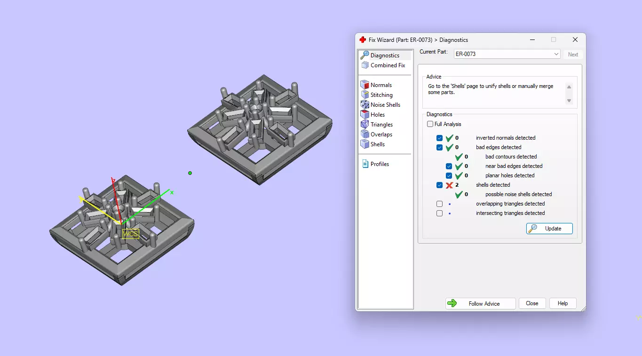
Task: Close the Fix Wizard window with X
Action: click(575, 40)
